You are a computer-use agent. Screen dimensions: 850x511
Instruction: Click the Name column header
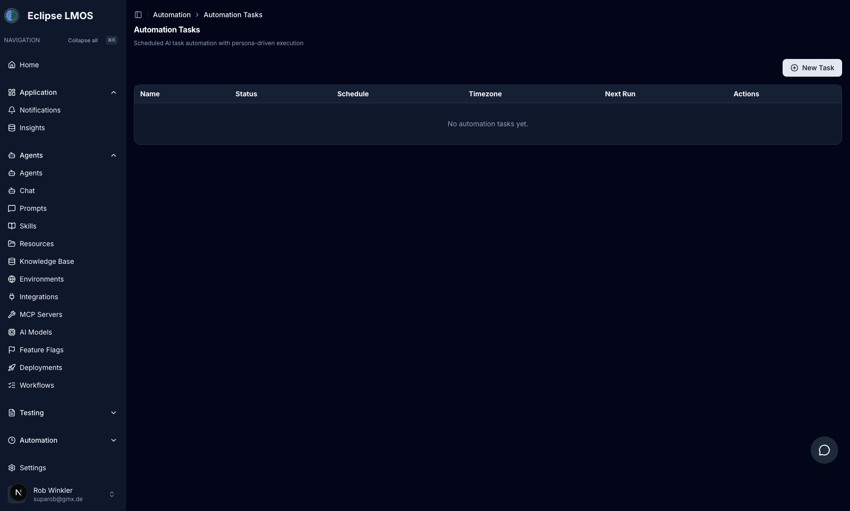pos(150,94)
